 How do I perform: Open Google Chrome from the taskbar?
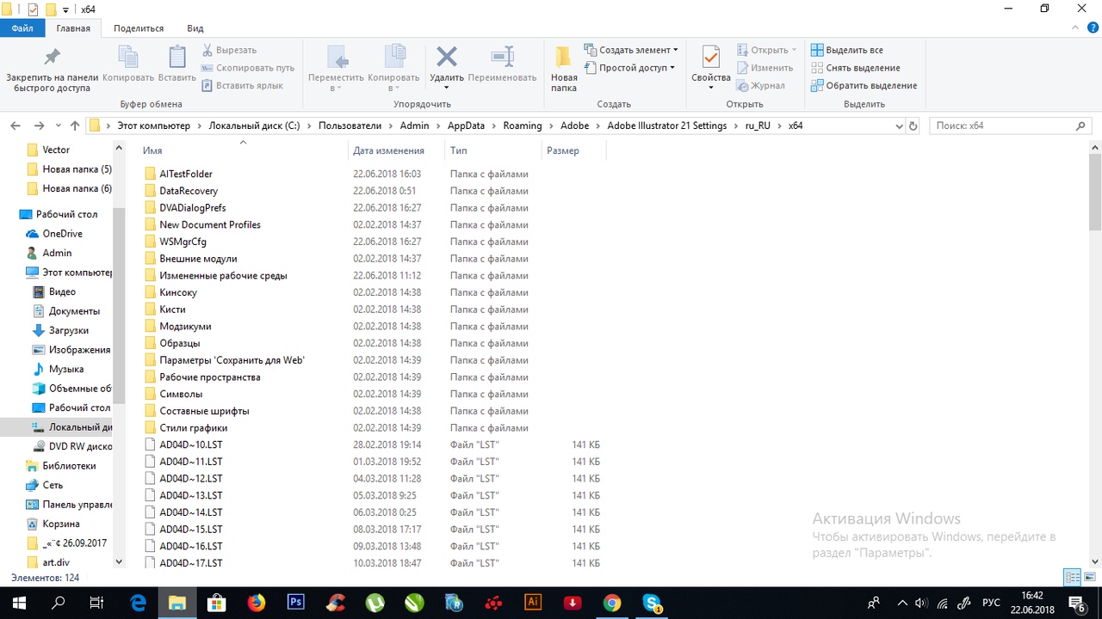612,603
